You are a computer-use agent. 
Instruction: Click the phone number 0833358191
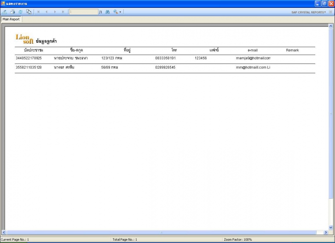coord(165,58)
